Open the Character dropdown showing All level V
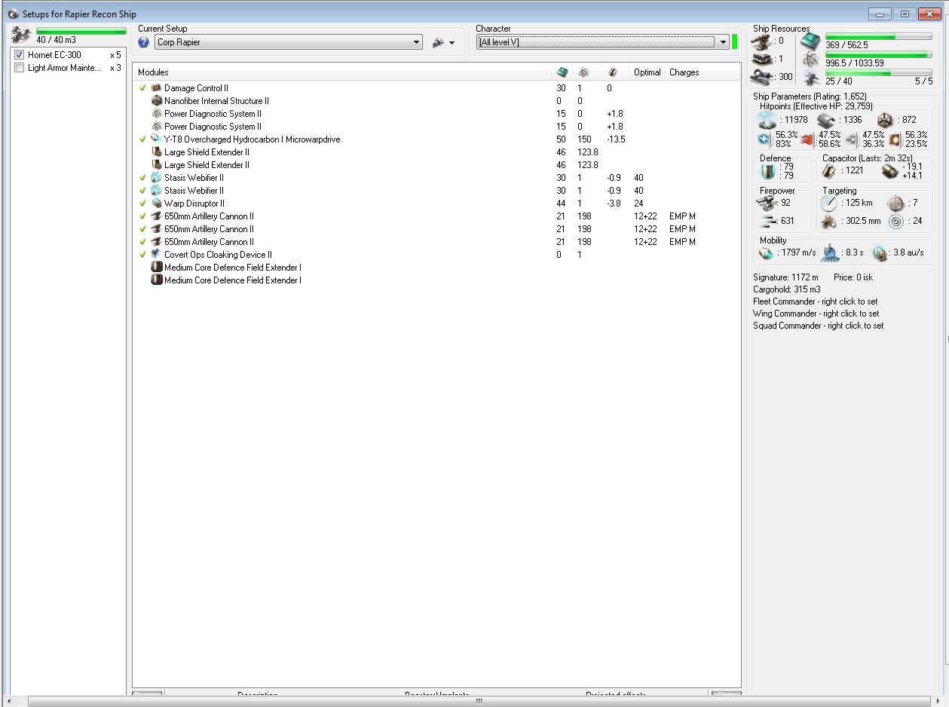The height and width of the screenshot is (707, 949). pyautogui.click(x=602, y=42)
